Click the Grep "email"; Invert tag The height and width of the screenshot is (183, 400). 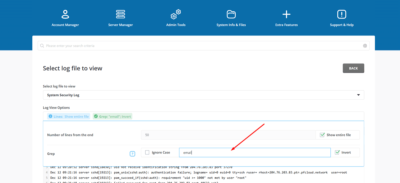[112, 117]
